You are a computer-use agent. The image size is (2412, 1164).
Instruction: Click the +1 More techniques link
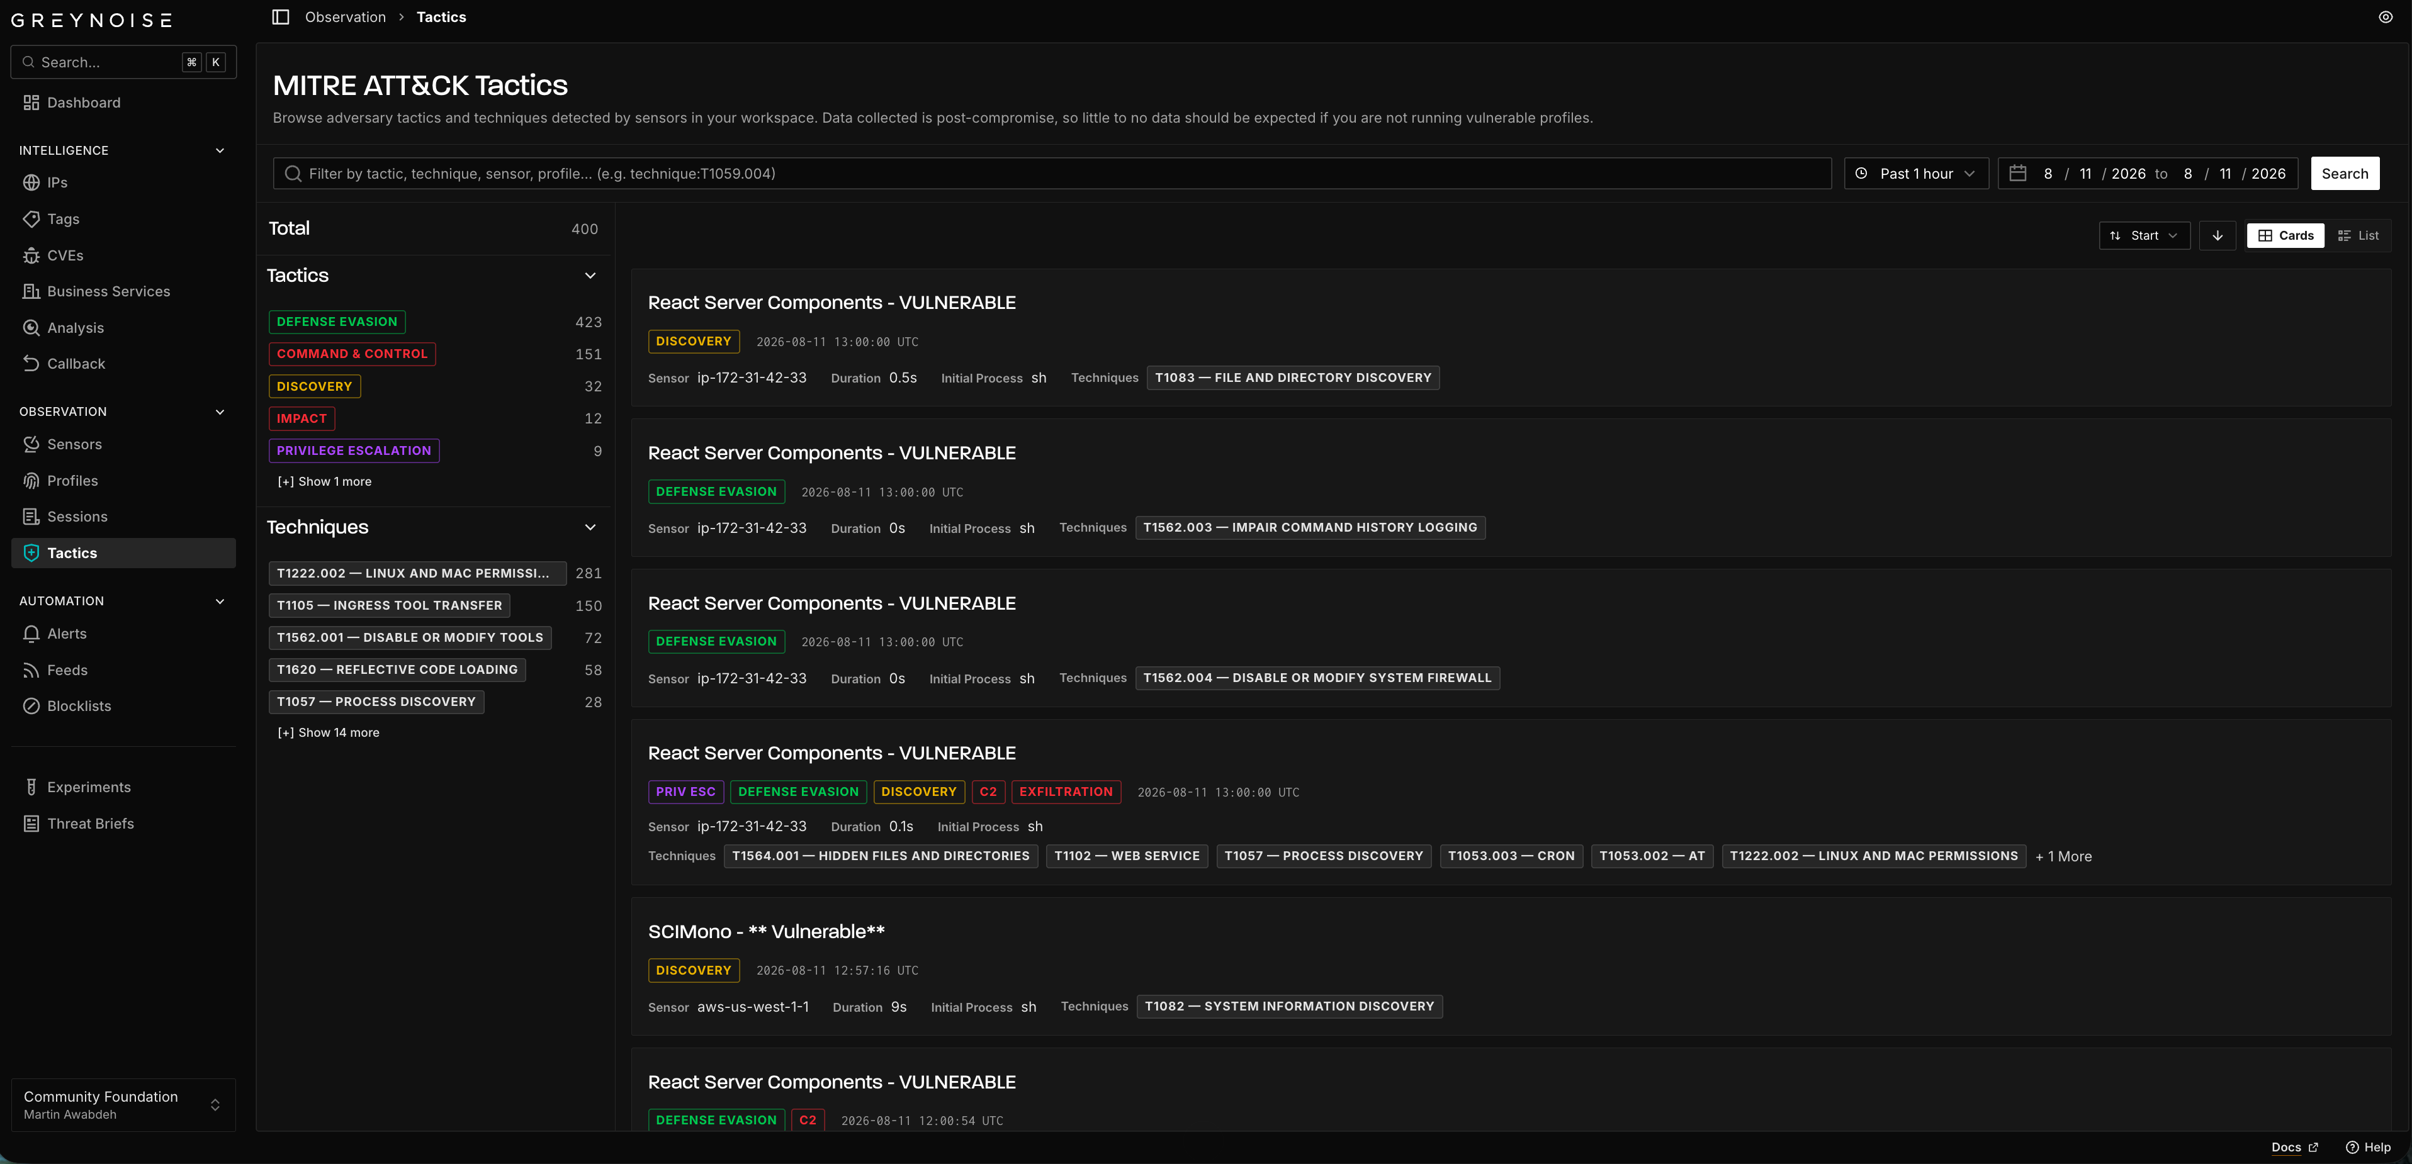[x=2064, y=857]
